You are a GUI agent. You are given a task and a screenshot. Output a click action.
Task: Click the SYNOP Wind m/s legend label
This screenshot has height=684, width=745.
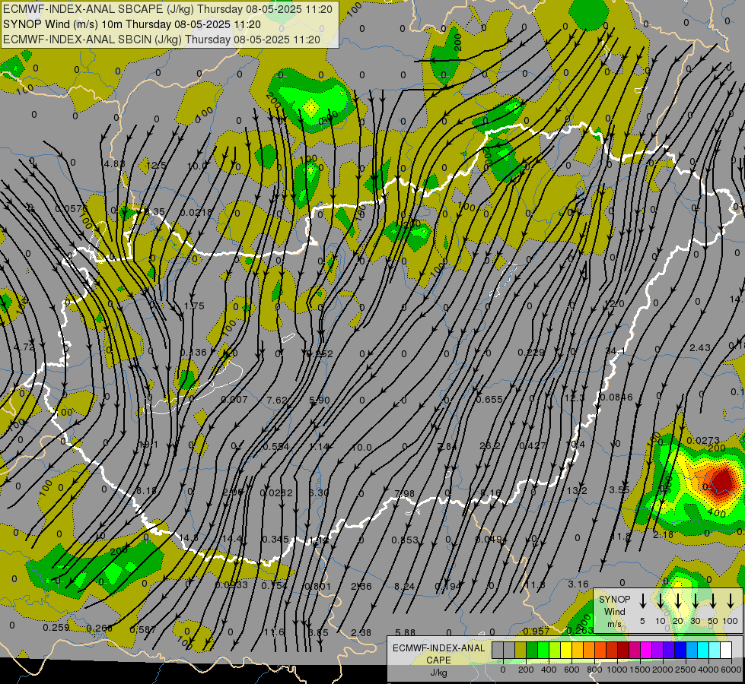[614, 611]
